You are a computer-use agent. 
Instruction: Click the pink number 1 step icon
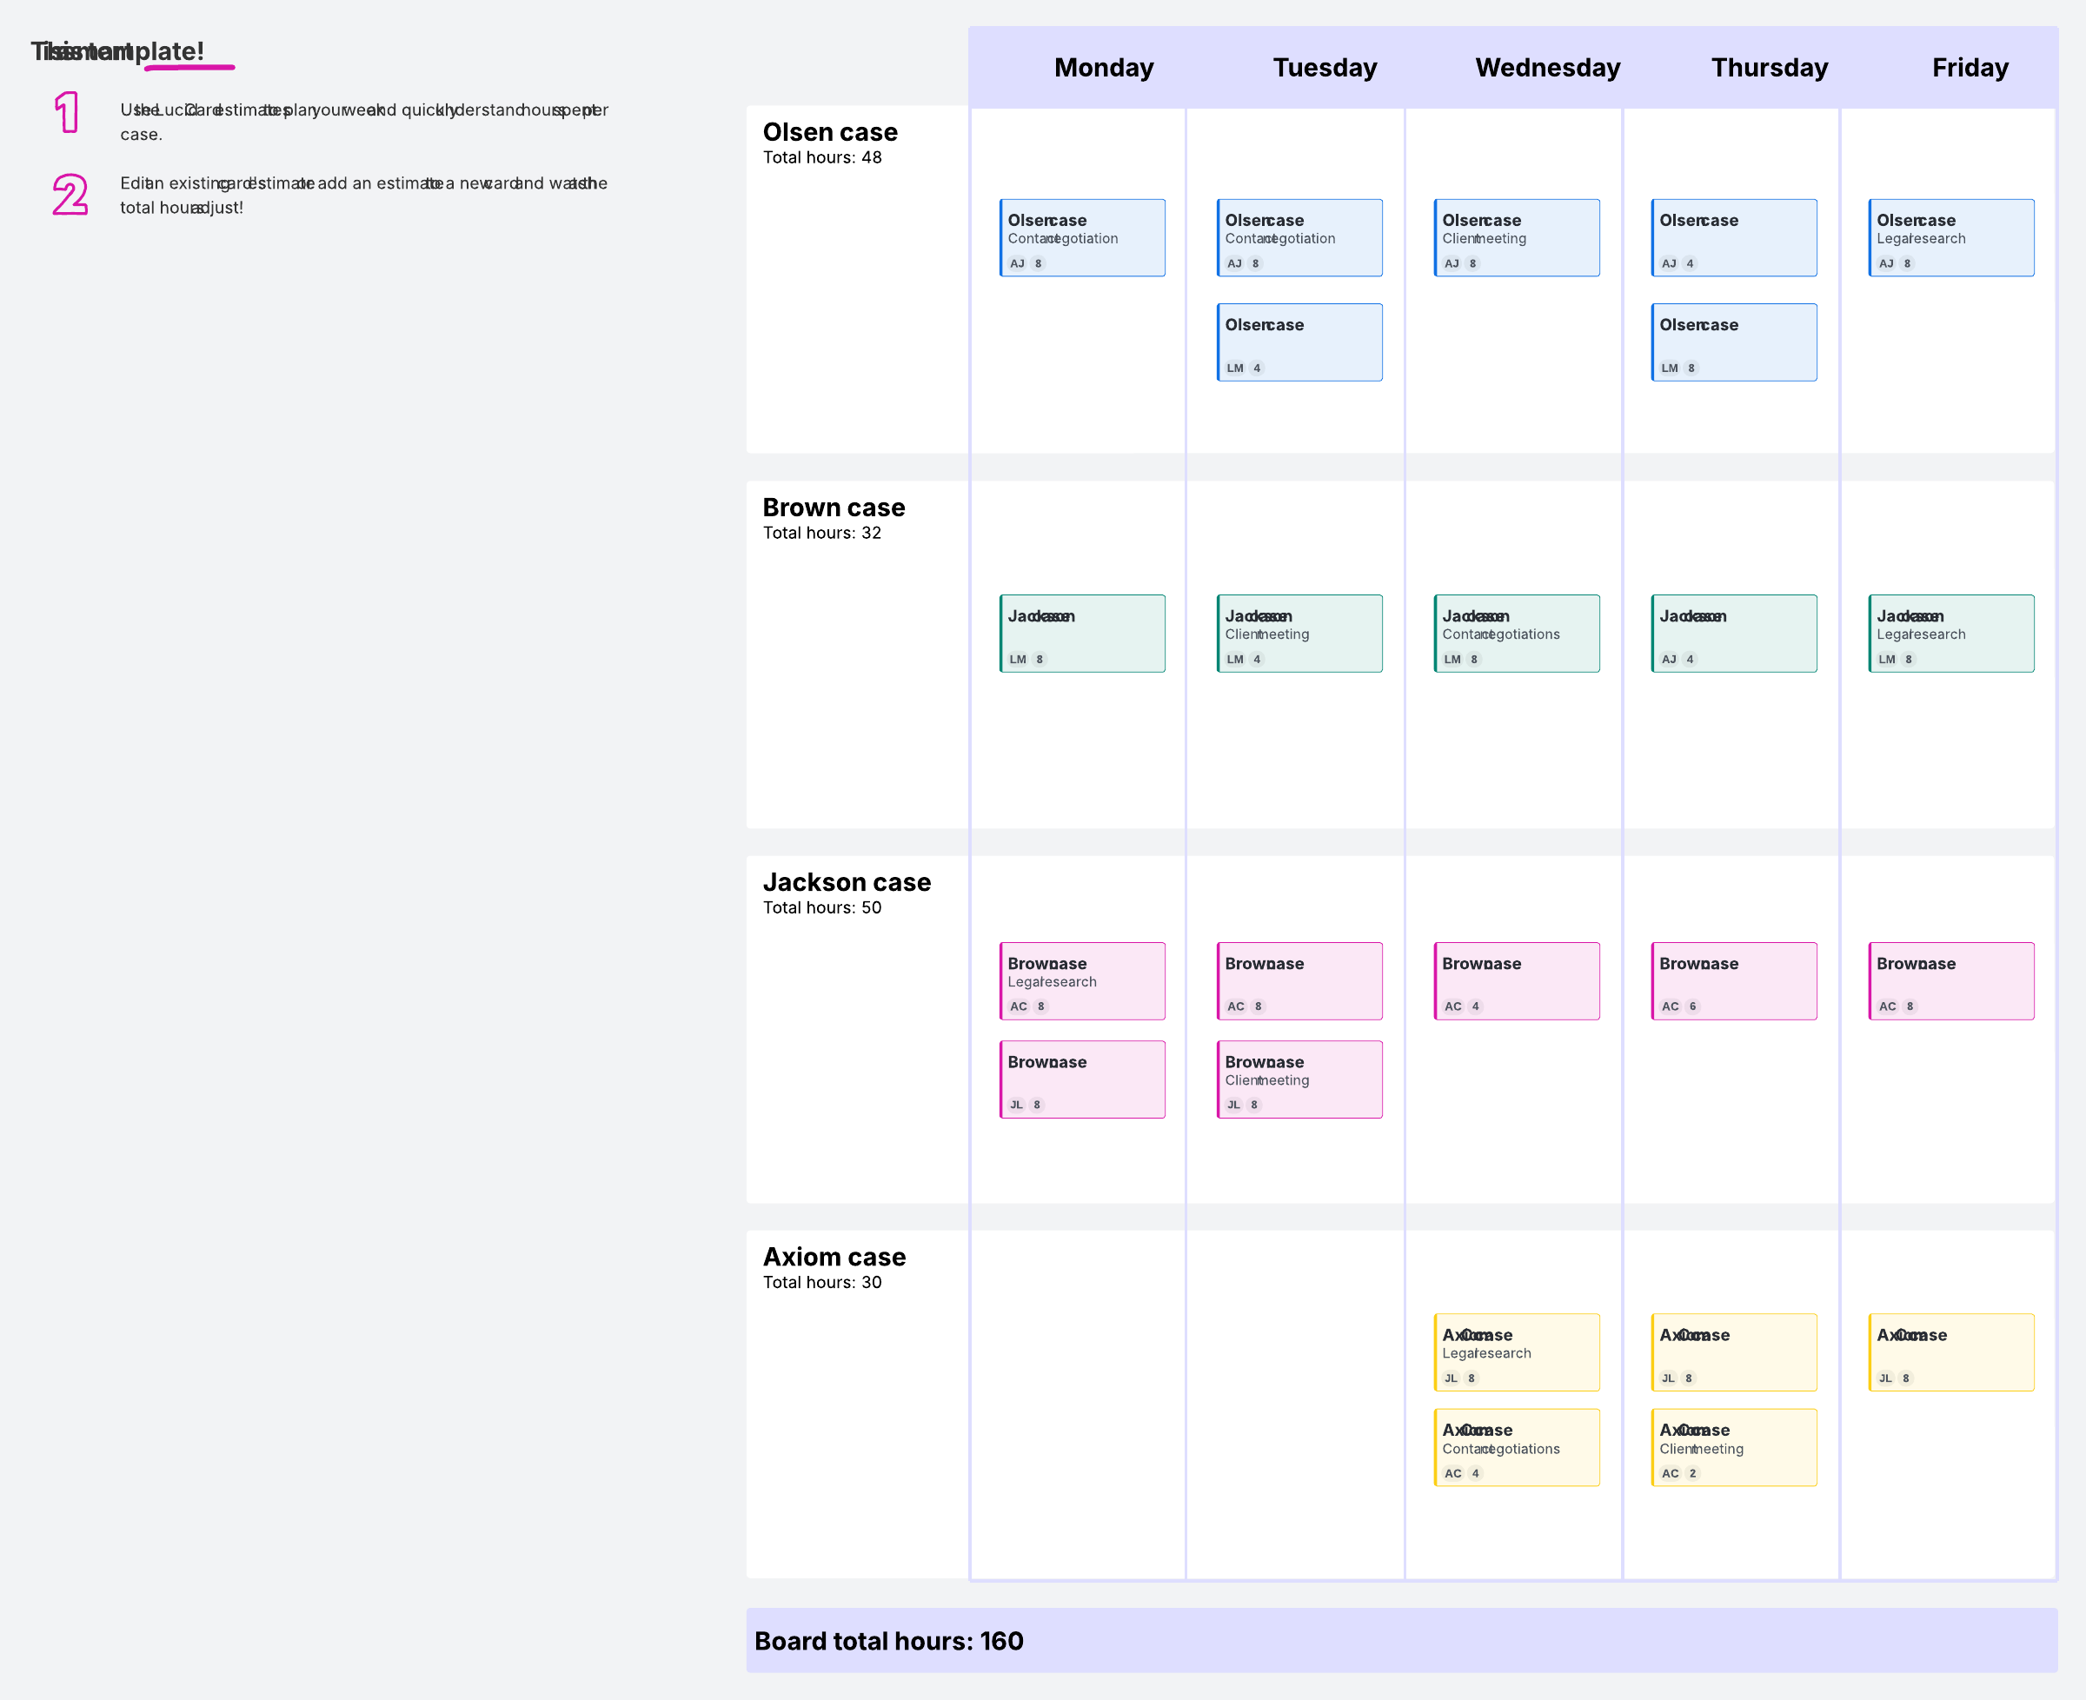tap(67, 111)
